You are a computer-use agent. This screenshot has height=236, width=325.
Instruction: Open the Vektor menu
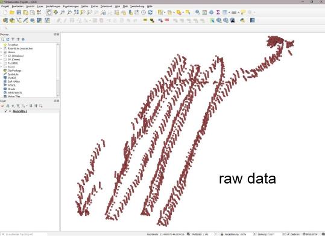[84, 7]
